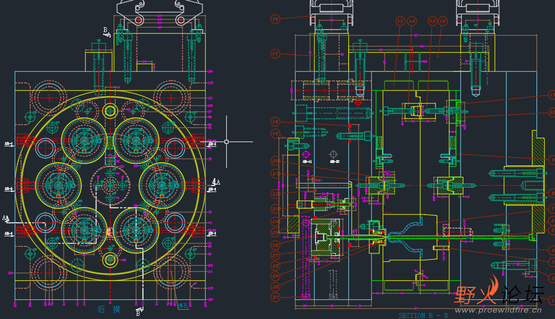Click balloon callout 10 on the right edge
Screen dimensions: 555x319
[x=553, y=112]
